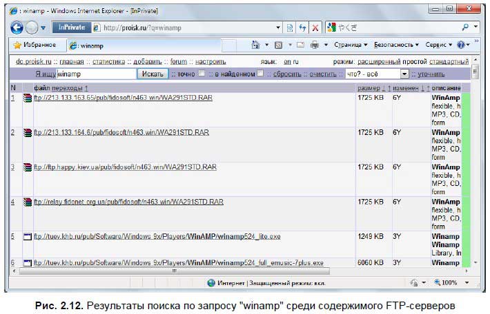
Task: Open the ftp.happy.kiev.ua WA291STD.RAR link
Action: coord(125,167)
